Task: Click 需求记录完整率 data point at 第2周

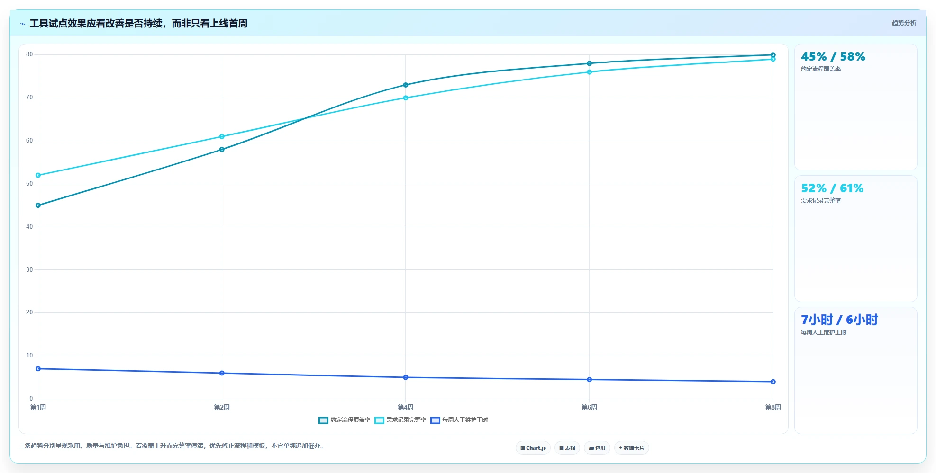Action: click(x=222, y=137)
